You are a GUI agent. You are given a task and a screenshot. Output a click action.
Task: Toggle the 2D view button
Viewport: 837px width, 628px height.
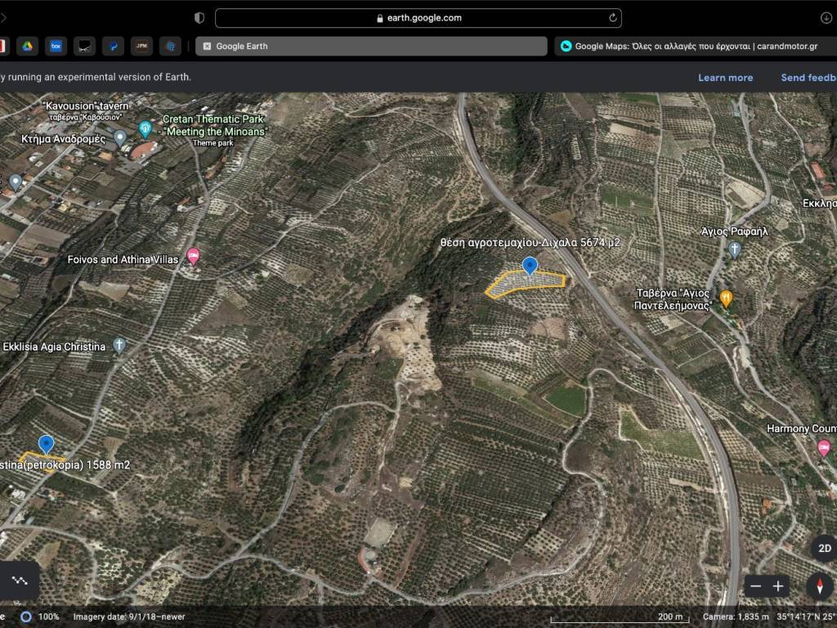tap(824, 548)
